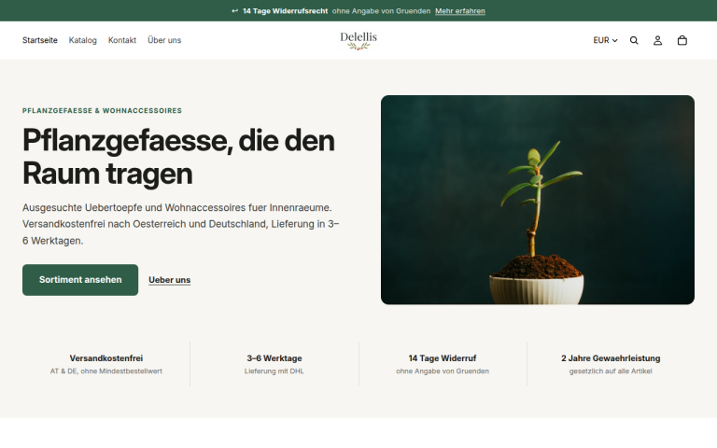
Task: Click the 'Versandkostenfrei' feature heading
Action: pos(106,358)
